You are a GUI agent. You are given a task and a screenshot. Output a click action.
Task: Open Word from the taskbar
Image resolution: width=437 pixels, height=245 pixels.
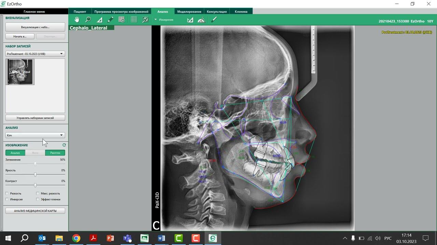[x=161, y=238]
